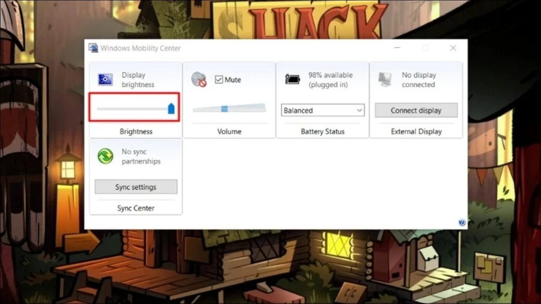The width and height of the screenshot is (541, 304).
Task: Click the brightness slider thumb
Action: click(171, 108)
